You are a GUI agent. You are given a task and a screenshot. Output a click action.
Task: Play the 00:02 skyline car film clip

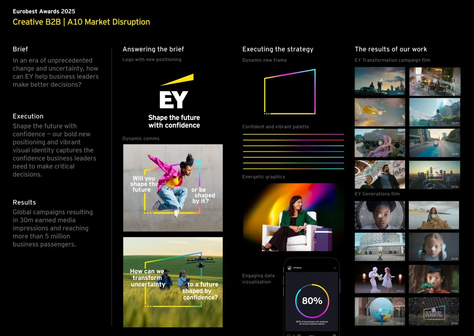click(380, 81)
